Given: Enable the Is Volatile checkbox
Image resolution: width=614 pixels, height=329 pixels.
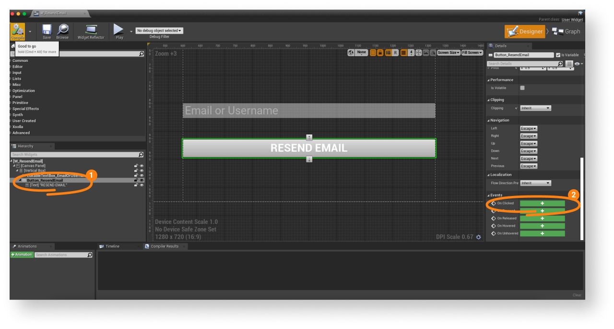Looking at the screenshot, I should pos(522,88).
